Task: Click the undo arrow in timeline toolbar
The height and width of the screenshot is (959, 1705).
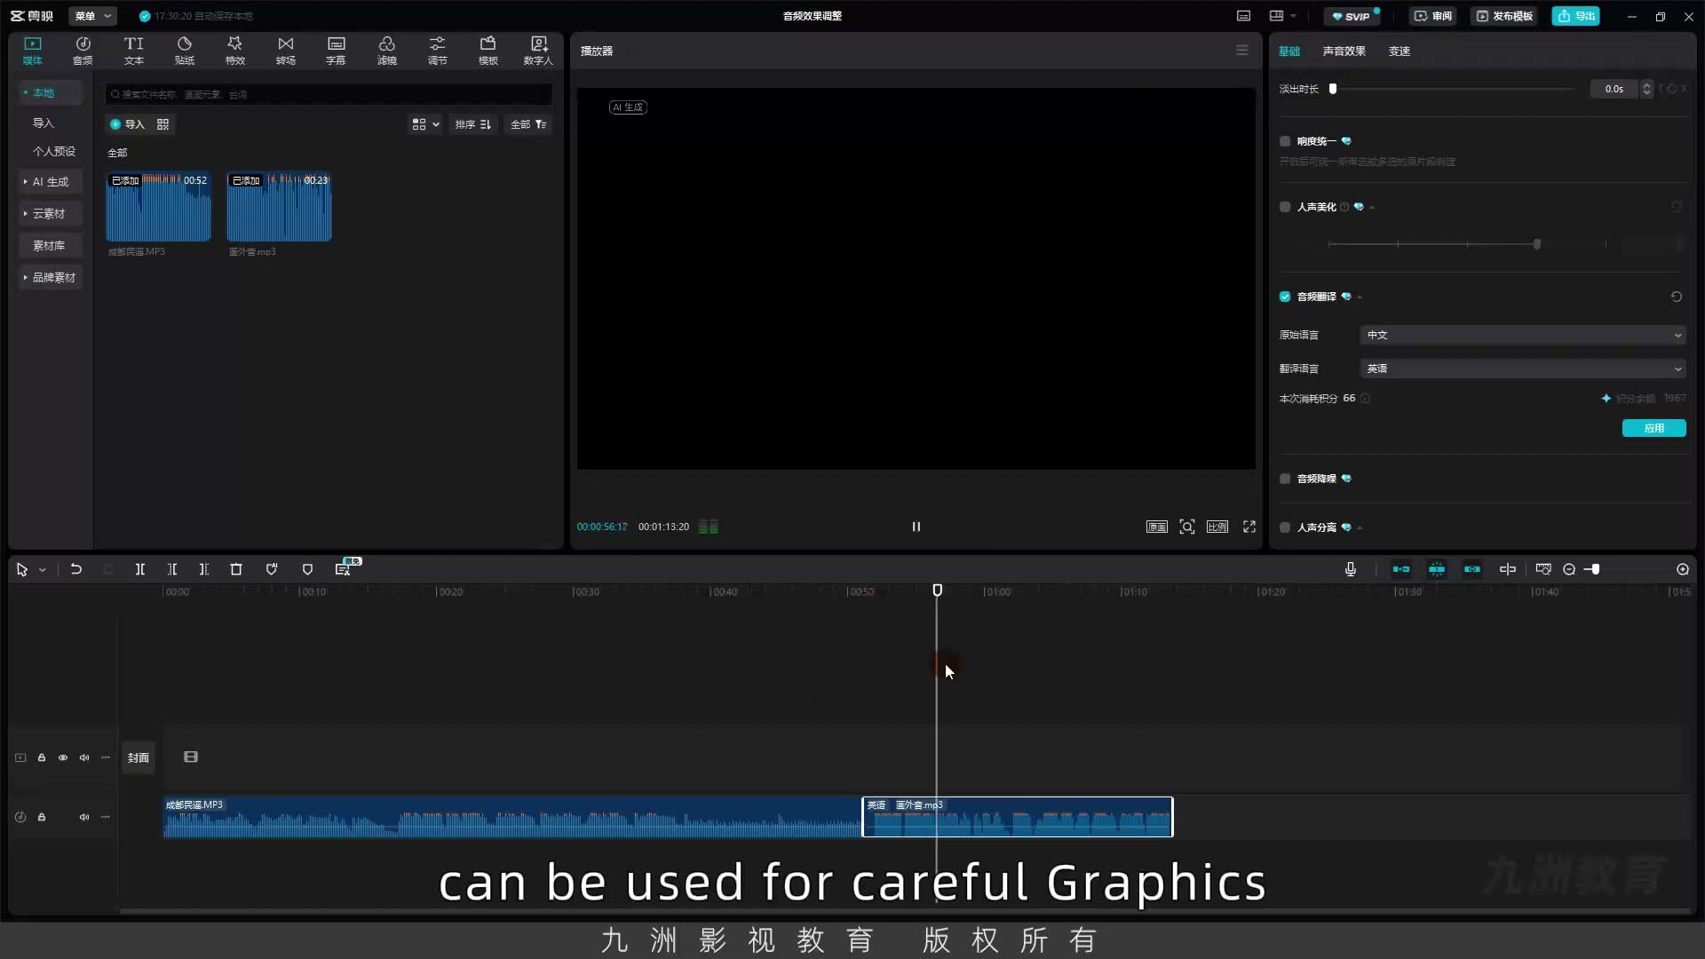Action: click(76, 569)
